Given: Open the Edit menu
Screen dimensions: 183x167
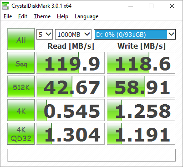Looking at the screenshot, I should coord(23,16).
